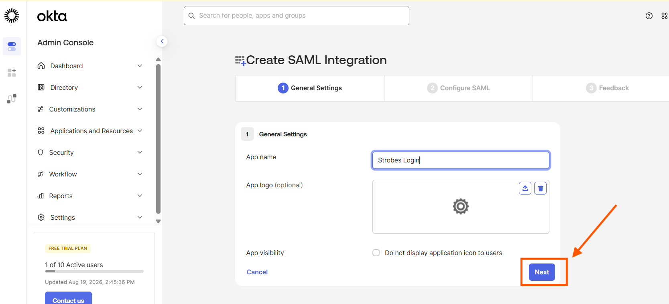Click the 1 of 10 Active users text
669x304 pixels.
tap(74, 265)
